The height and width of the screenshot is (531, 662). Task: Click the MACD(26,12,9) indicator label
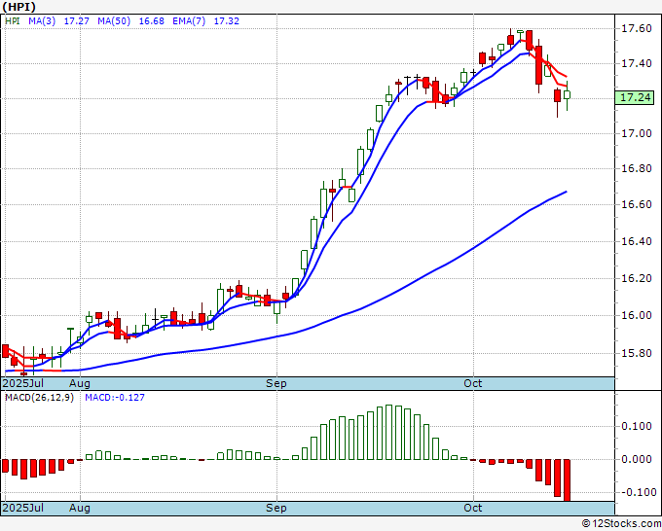39,398
